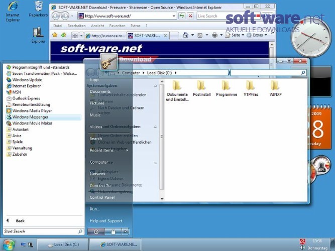Click the Windows Start orb
The width and height of the screenshot is (335, 251).
[x=9, y=245]
